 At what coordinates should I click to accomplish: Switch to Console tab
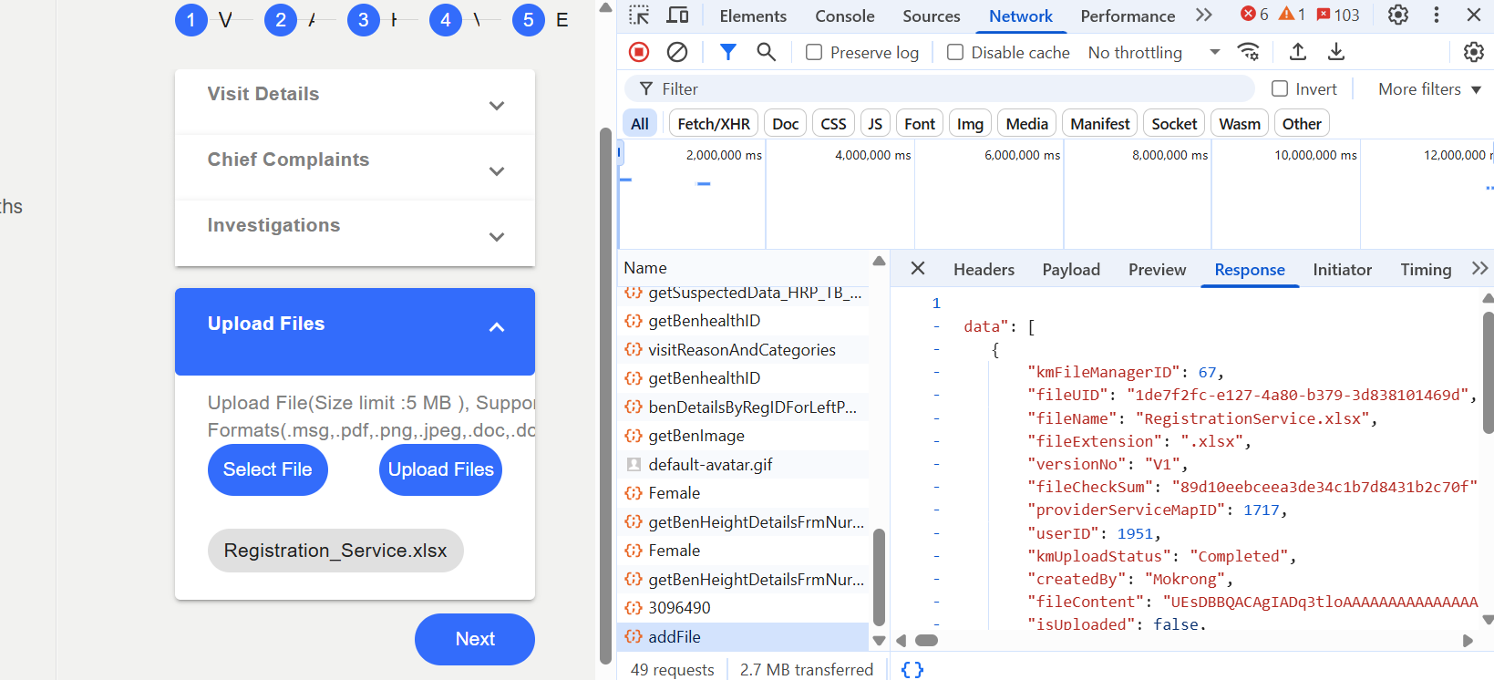845,15
